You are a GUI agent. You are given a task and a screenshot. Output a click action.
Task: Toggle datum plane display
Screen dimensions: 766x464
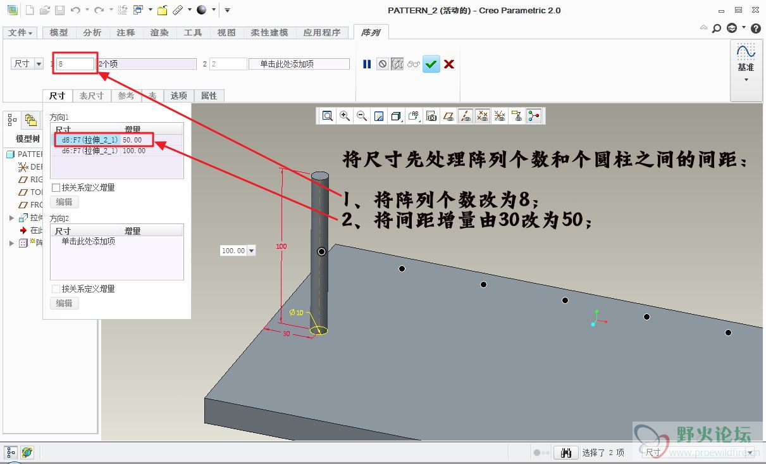[448, 116]
